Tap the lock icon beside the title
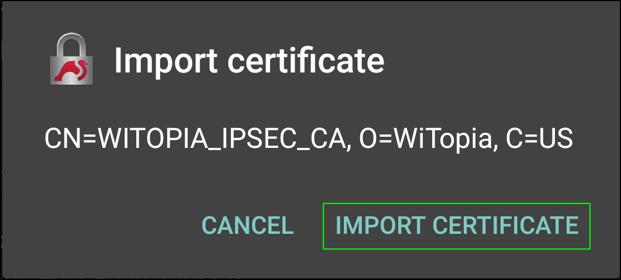 pyautogui.click(x=71, y=60)
